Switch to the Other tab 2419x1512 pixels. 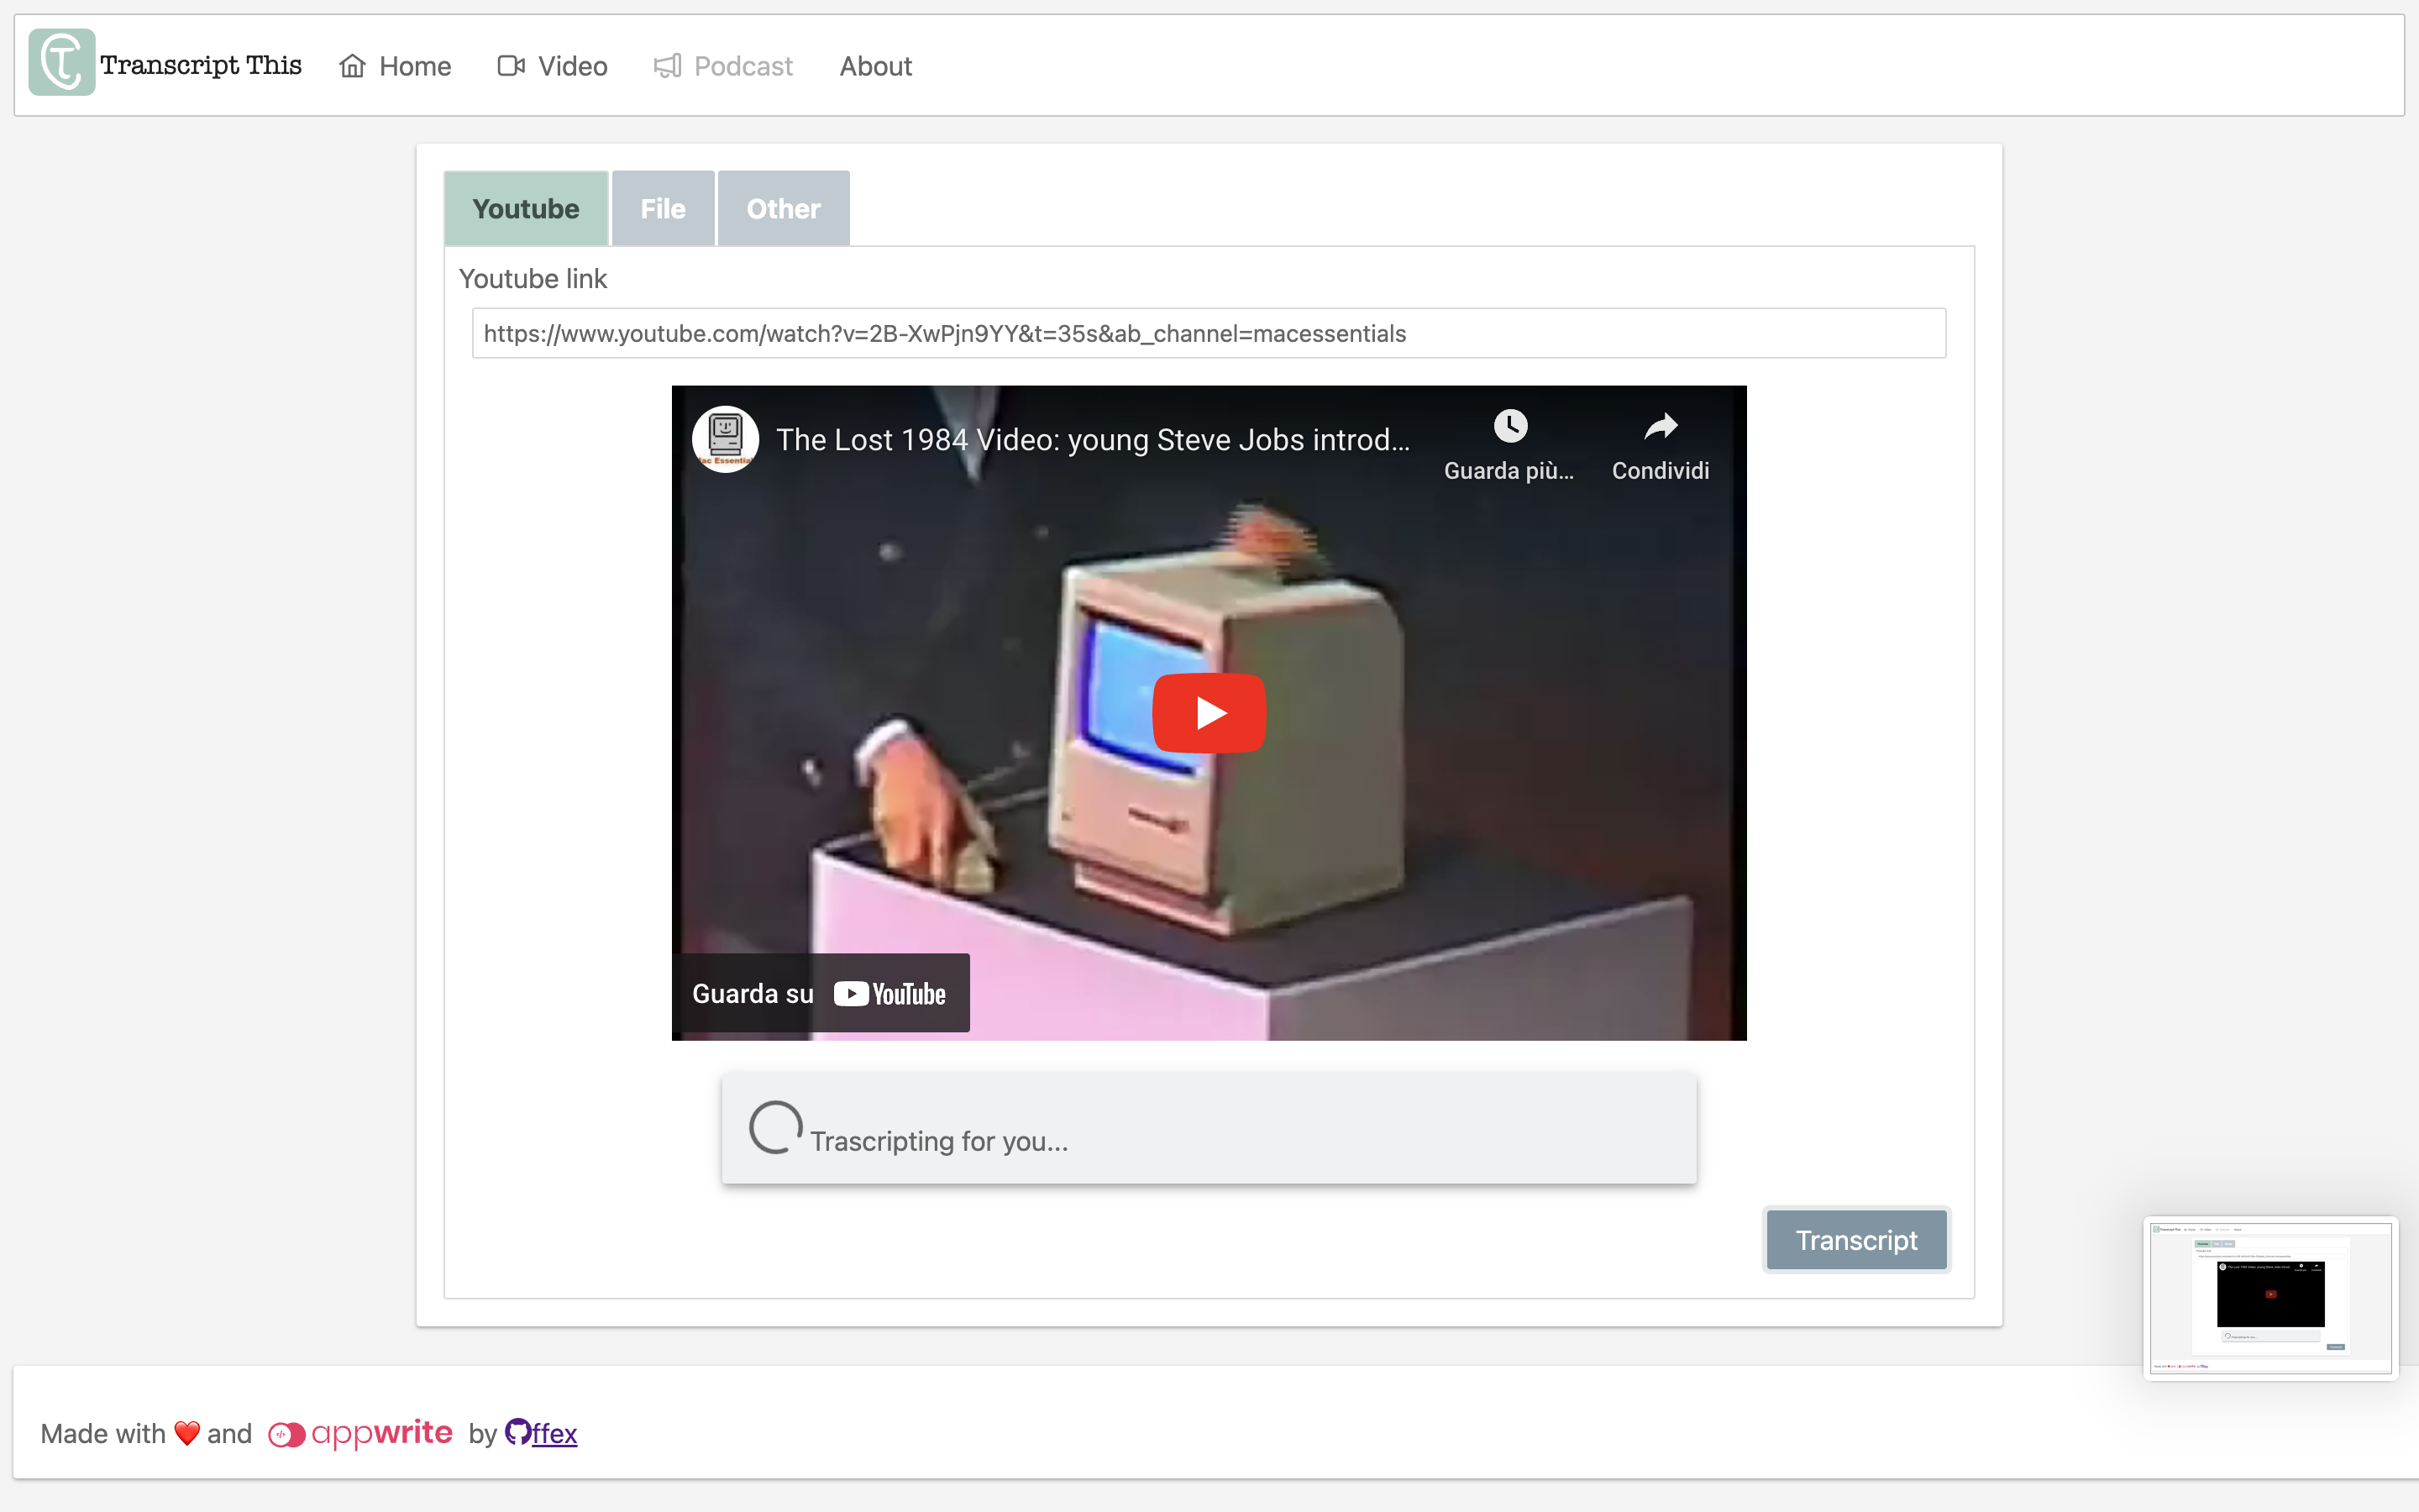tap(783, 209)
